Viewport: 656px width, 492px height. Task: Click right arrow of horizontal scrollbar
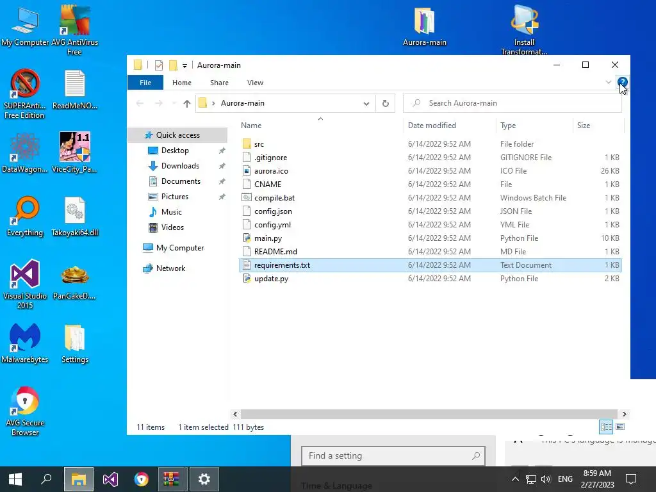pos(624,414)
